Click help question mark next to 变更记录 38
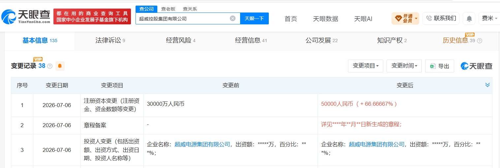This screenshot has width=500, height=168. coord(50,66)
